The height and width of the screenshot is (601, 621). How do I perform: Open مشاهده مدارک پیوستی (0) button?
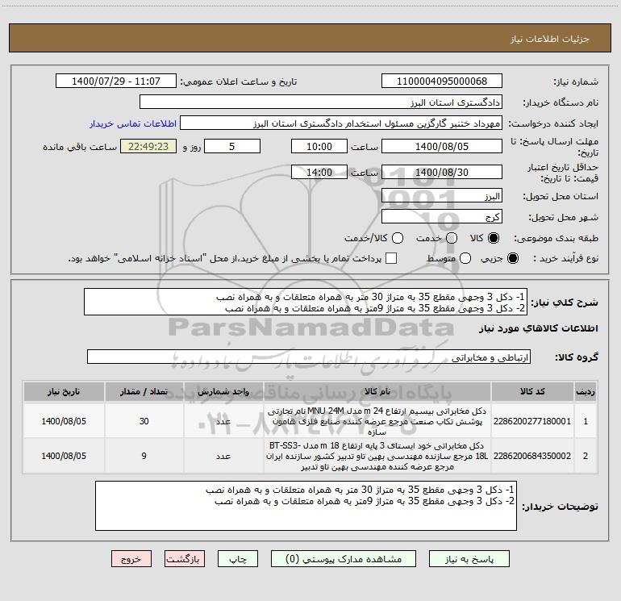click(x=344, y=558)
